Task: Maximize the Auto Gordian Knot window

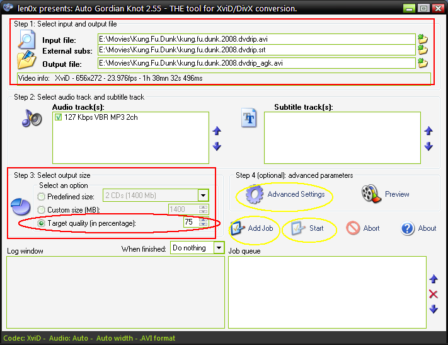Action: (x=423, y=8)
